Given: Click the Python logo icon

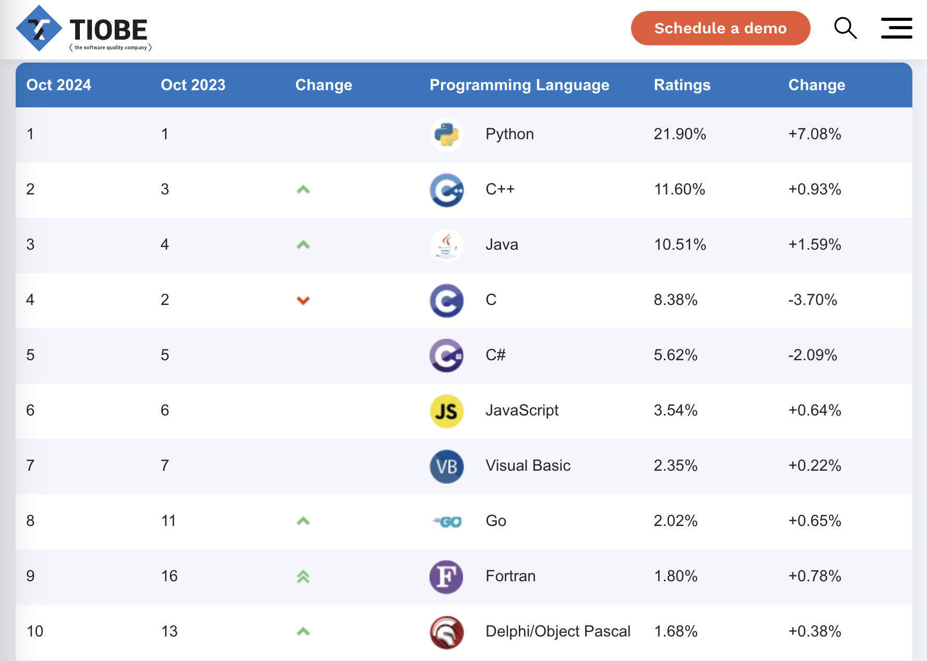Looking at the screenshot, I should [x=446, y=134].
